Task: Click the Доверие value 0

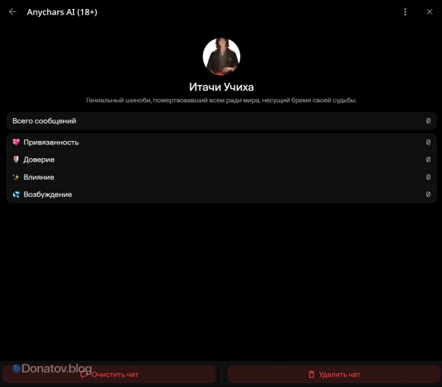Action: coord(428,160)
